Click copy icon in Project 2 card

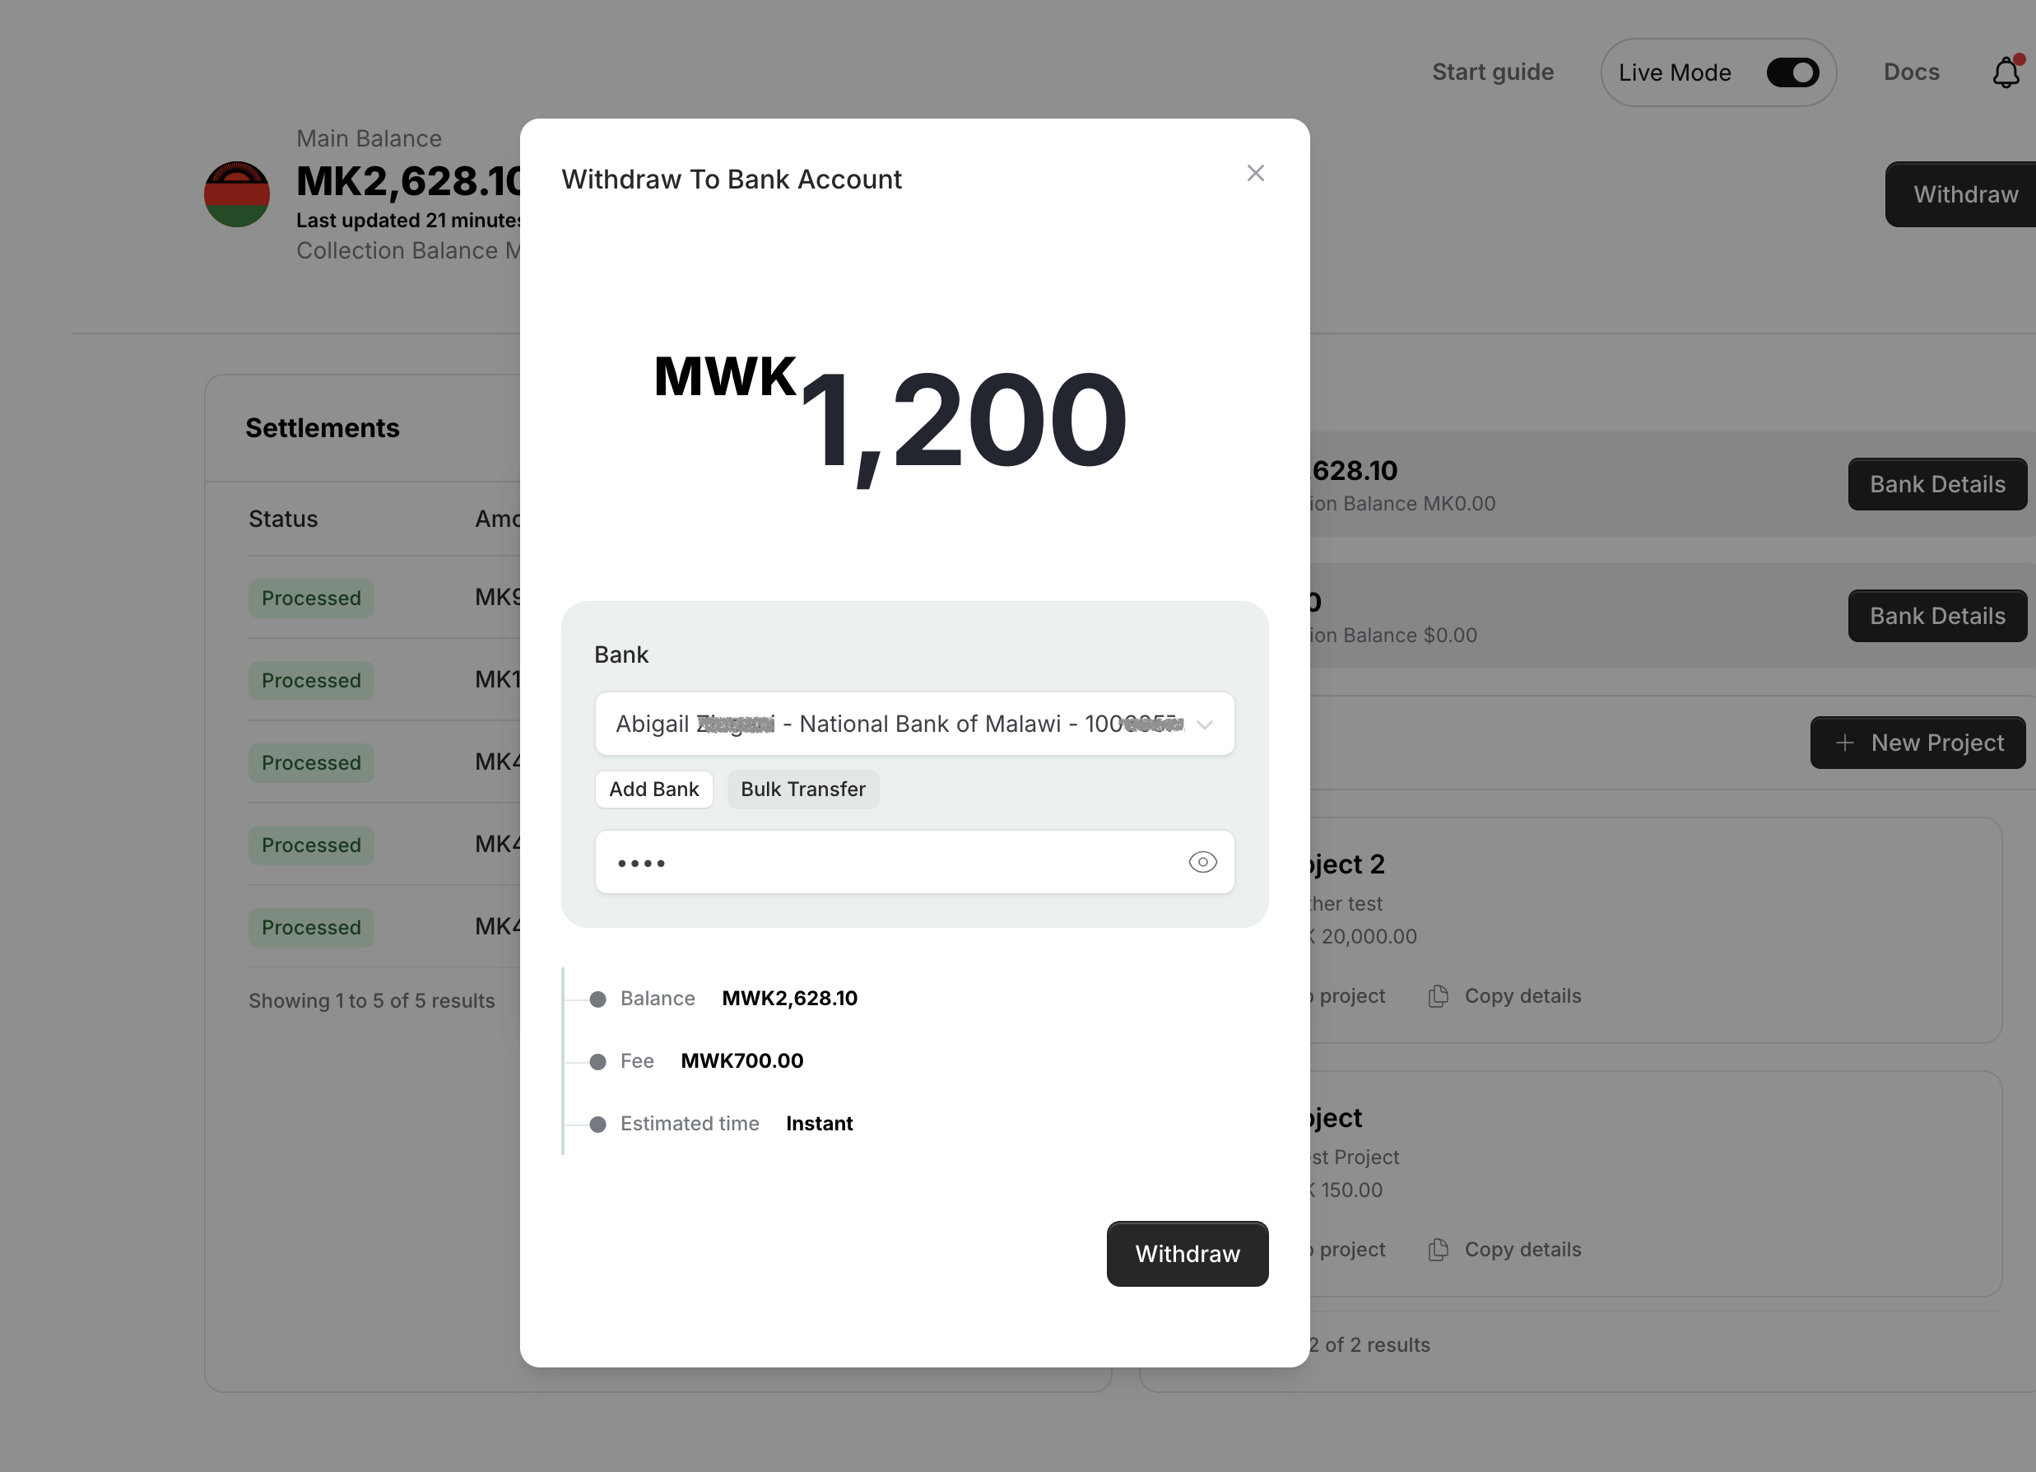[1439, 996]
